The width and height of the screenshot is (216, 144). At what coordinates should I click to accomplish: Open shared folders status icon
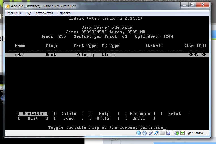click(x=162, y=133)
